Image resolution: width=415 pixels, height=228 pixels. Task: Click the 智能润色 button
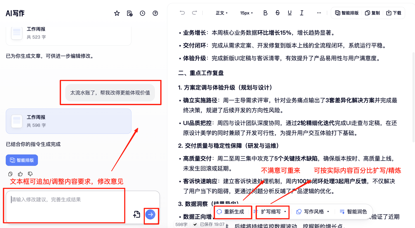[x=353, y=212]
